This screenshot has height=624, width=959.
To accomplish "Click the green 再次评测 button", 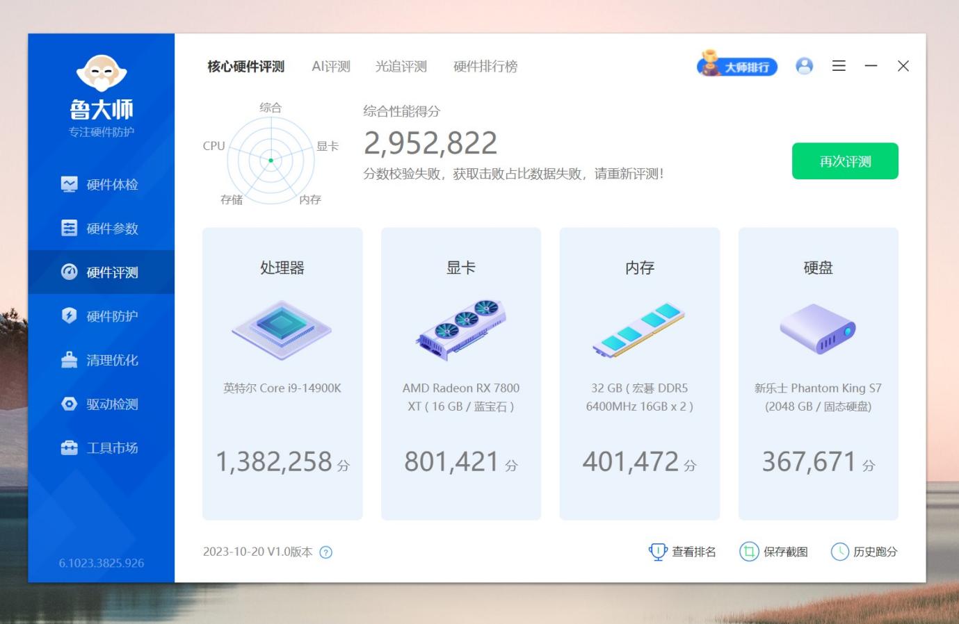I will (x=845, y=161).
